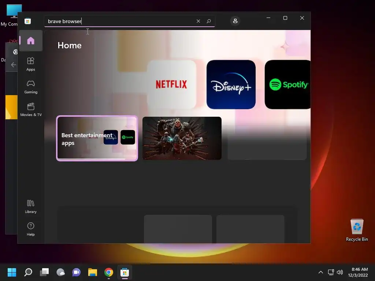Open the user account profile icon
This screenshot has width=375, height=281.
pos(235,21)
